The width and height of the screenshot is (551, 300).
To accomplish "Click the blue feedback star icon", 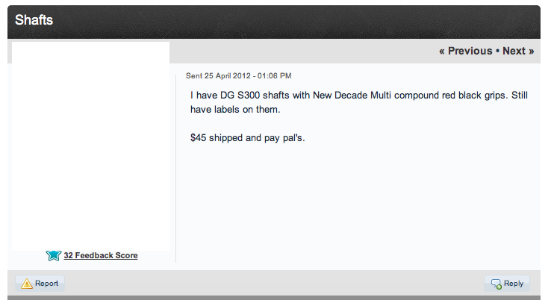I will click(54, 255).
